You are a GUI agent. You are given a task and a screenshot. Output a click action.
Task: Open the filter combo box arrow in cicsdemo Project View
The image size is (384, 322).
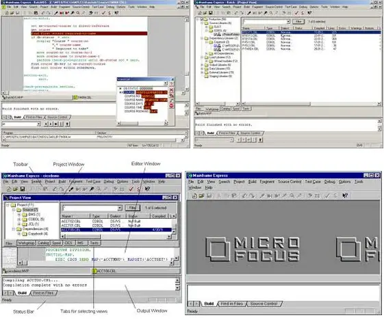point(120,208)
